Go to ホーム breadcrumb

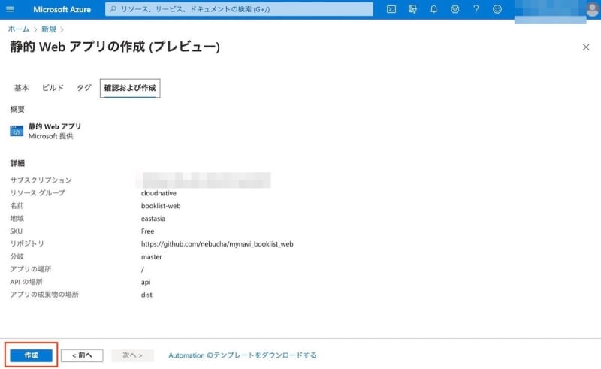tap(19, 29)
